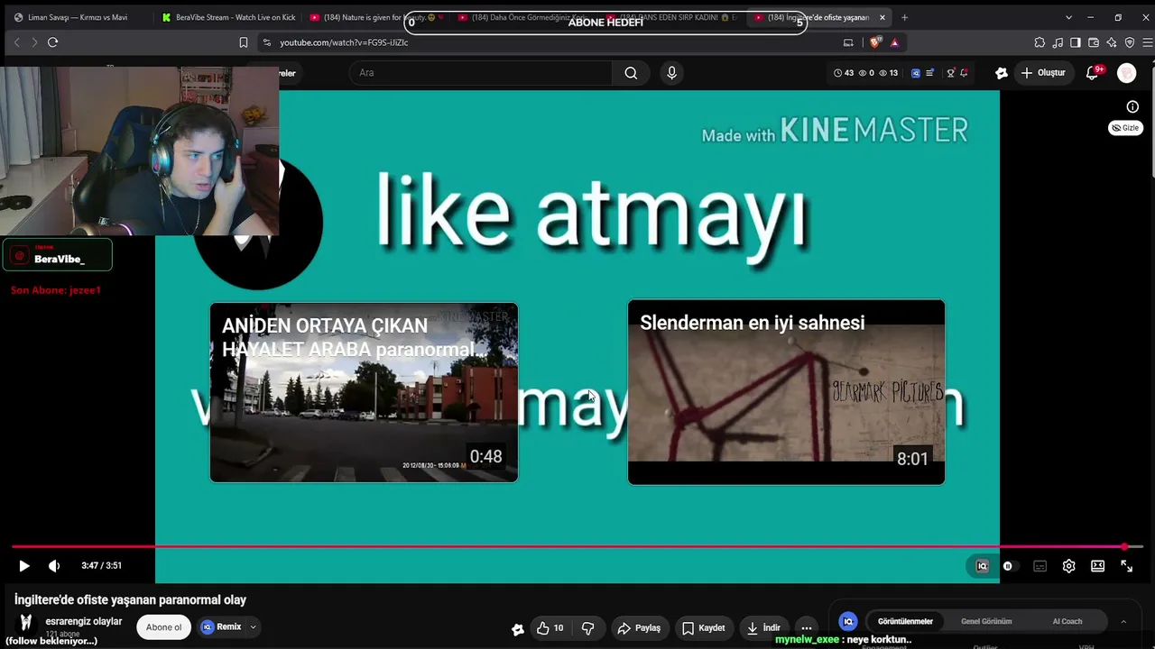Open the media control music note icon
The height and width of the screenshot is (649, 1155).
(1058, 42)
